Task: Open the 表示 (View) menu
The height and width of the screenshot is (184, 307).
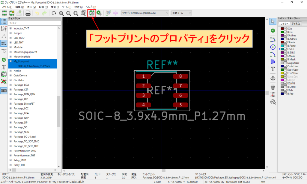Action: click(x=31, y=7)
